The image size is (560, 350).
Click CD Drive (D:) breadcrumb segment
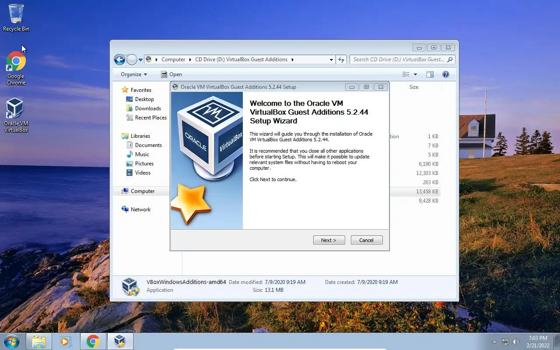coord(241,59)
